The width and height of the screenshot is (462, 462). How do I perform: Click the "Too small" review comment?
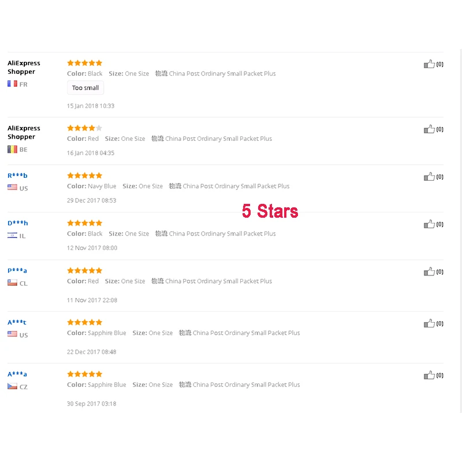(x=85, y=88)
